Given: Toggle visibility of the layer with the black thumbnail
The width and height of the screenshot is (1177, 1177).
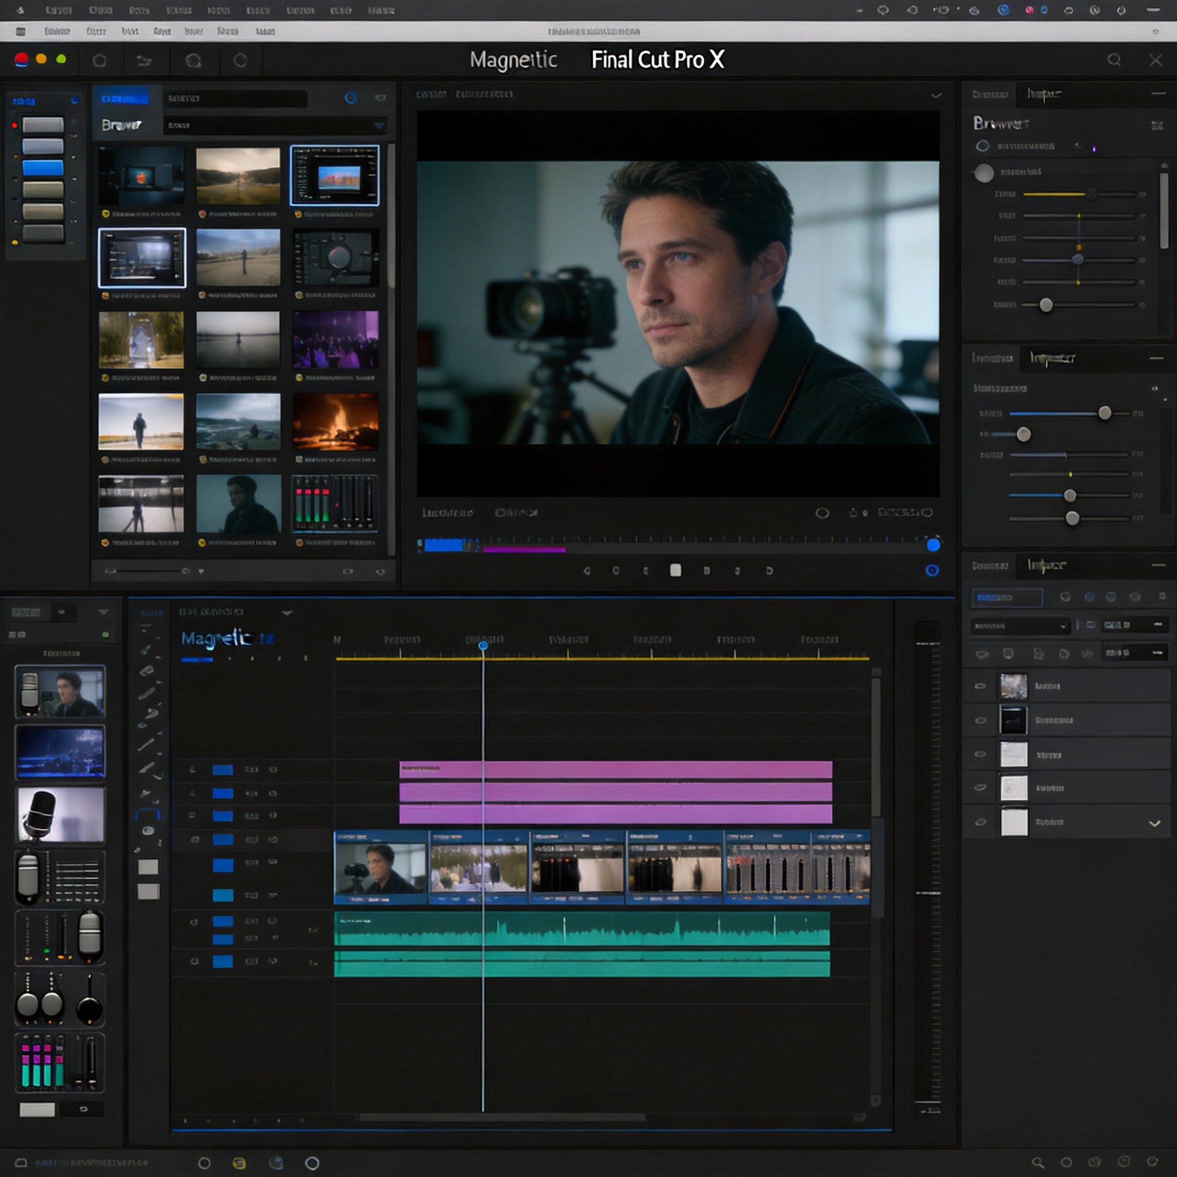Looking at the screenshot, I should point(980,720).
